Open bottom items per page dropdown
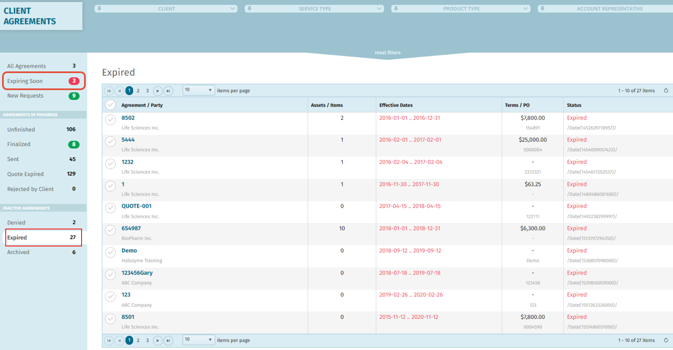This screenshot has height=350, width=673. tap(199, 340)
